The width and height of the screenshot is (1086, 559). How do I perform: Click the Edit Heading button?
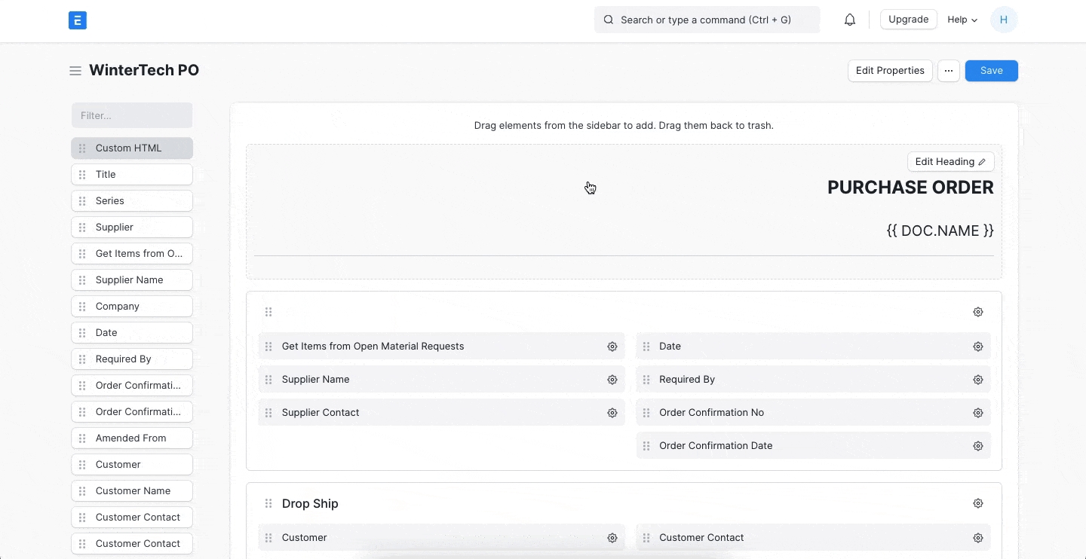pyautogui.click(x=950, y=162)
